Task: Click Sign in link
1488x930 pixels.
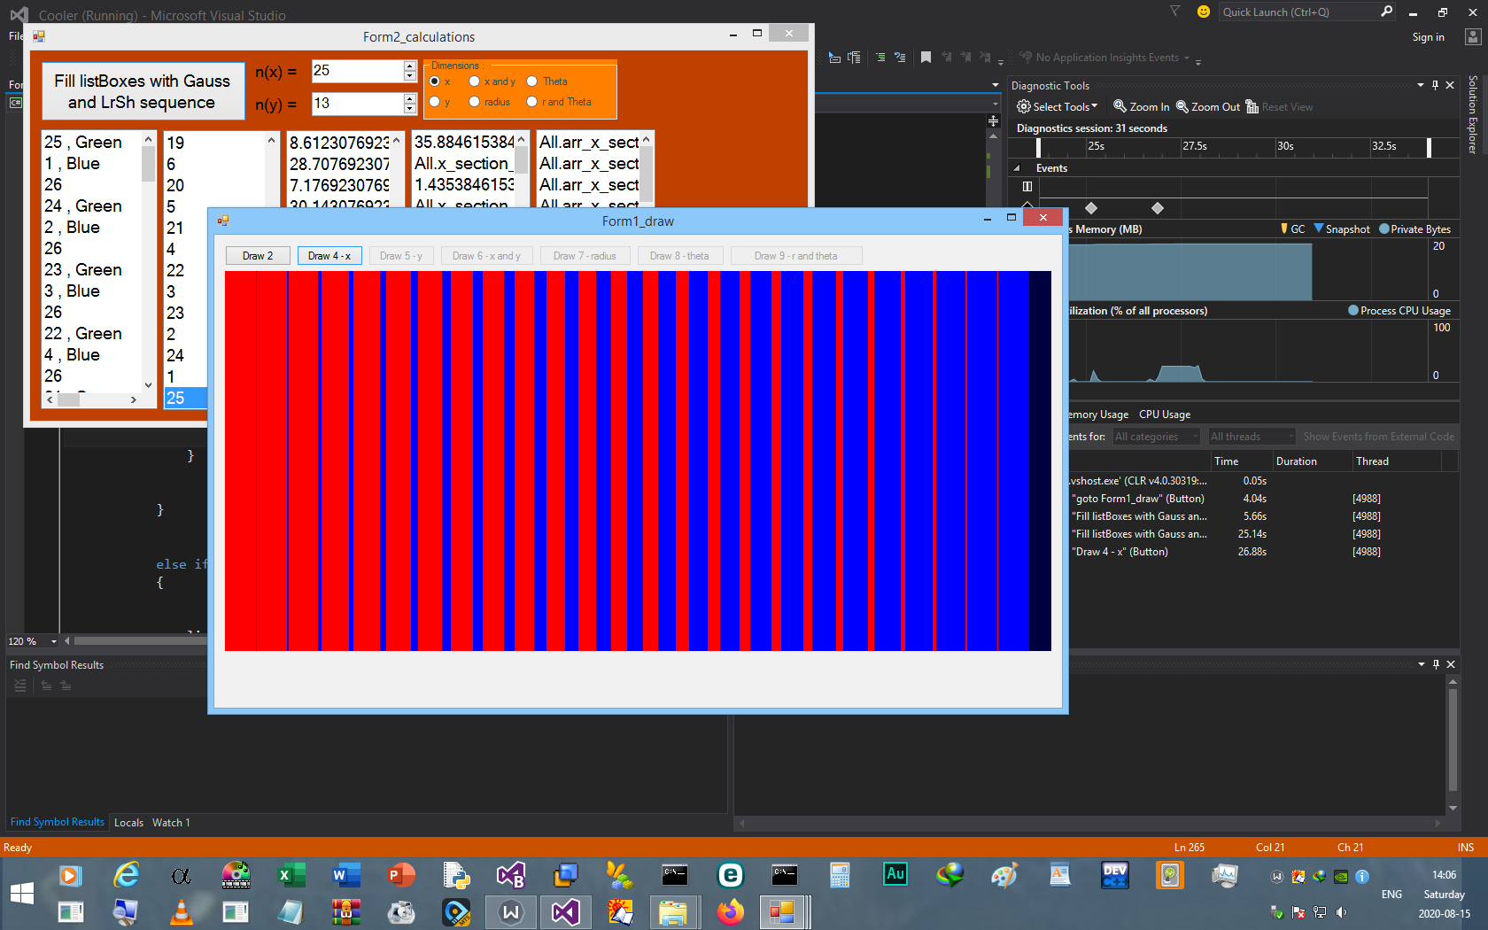Action: pos(1428,37)
